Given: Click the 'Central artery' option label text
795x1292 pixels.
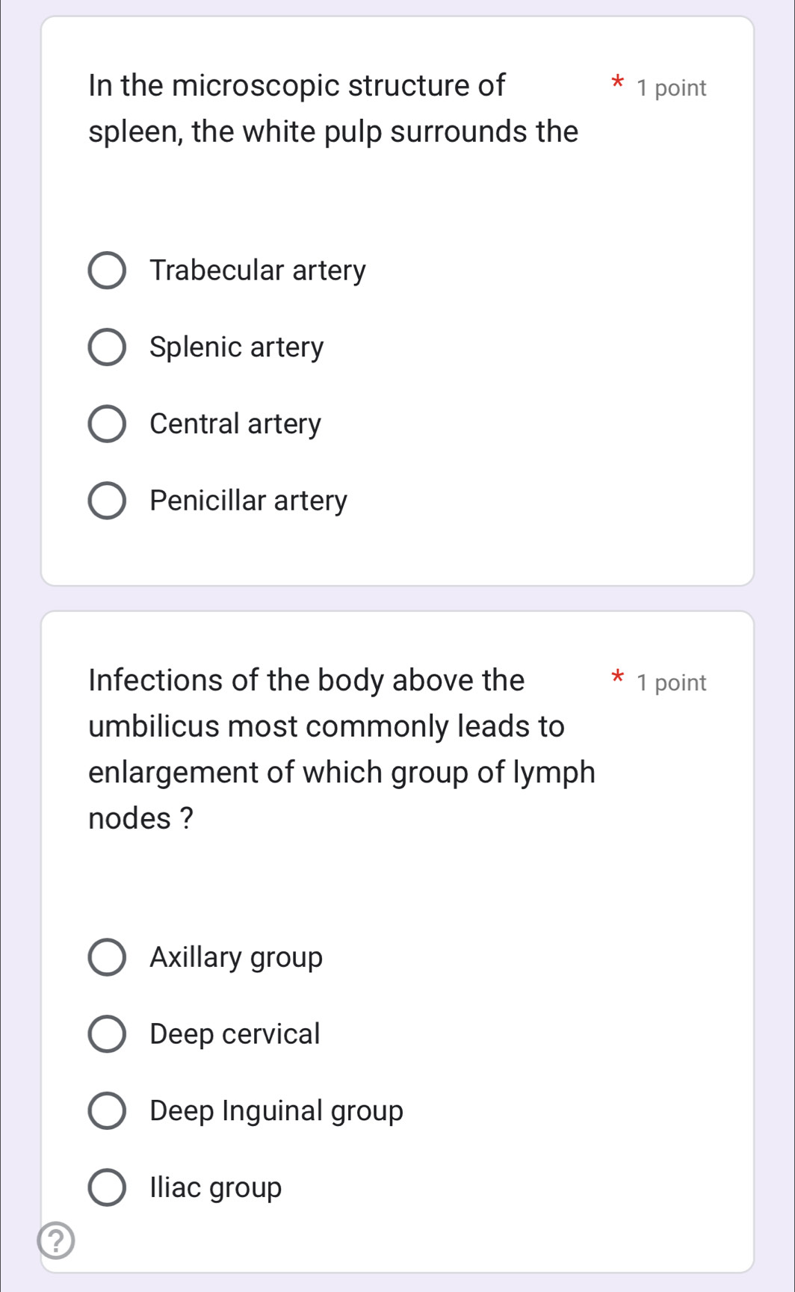Looking at the screenshot, I should point(235,424).
